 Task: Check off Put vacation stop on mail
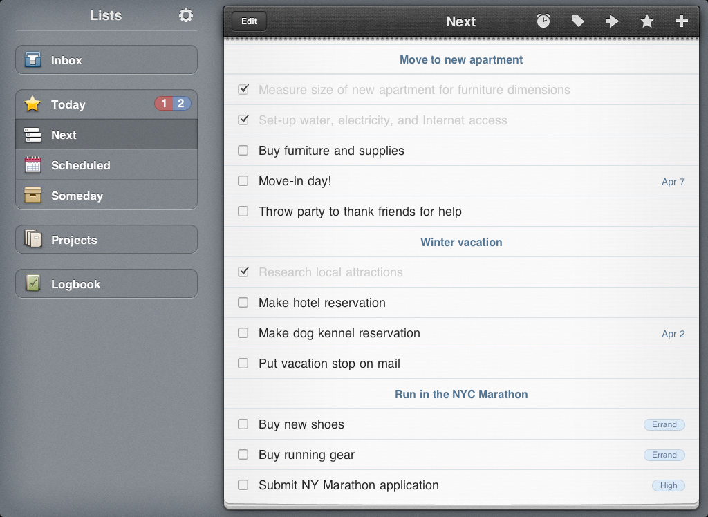(243, 363)
